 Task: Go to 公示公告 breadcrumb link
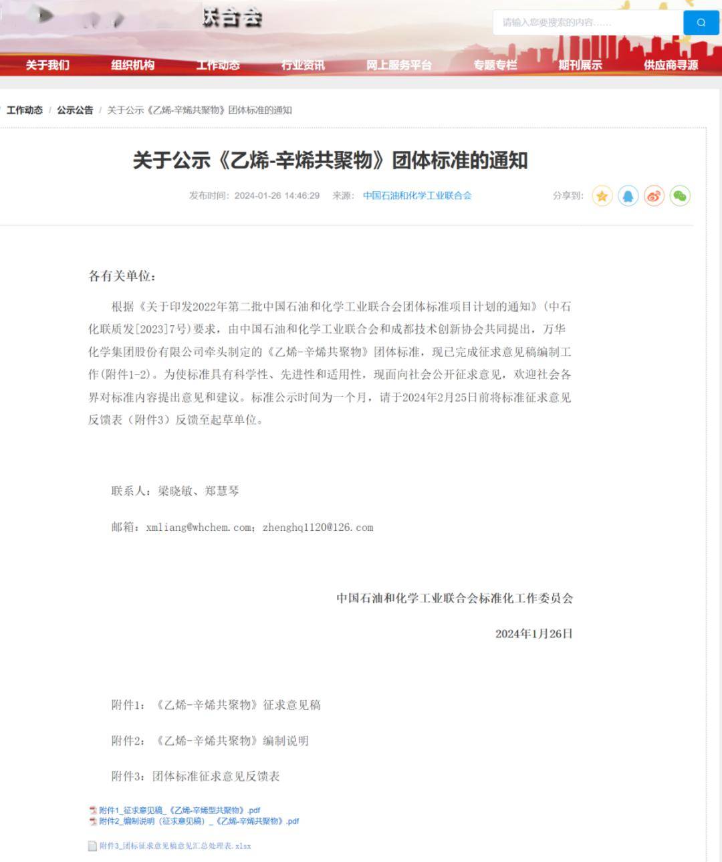pos(75,110)
